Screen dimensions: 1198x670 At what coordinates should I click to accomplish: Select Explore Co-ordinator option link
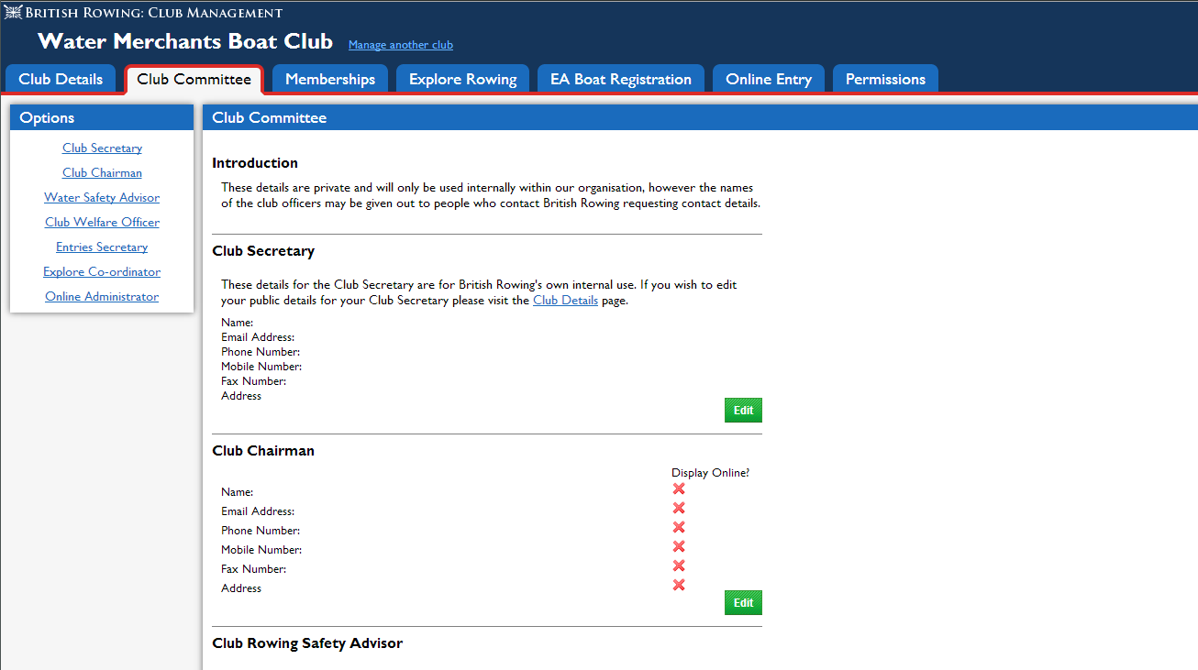click(102, 271)
